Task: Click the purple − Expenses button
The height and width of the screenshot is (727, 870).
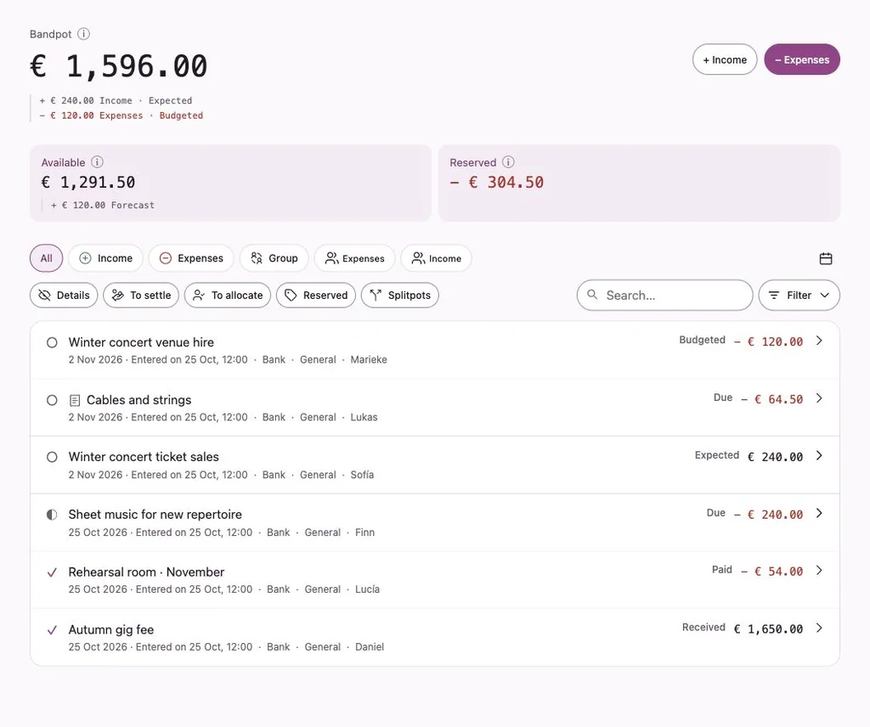Action: tap(802, 59)
